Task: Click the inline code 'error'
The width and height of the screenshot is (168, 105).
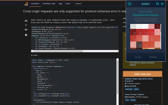Action: click(105, 20)
